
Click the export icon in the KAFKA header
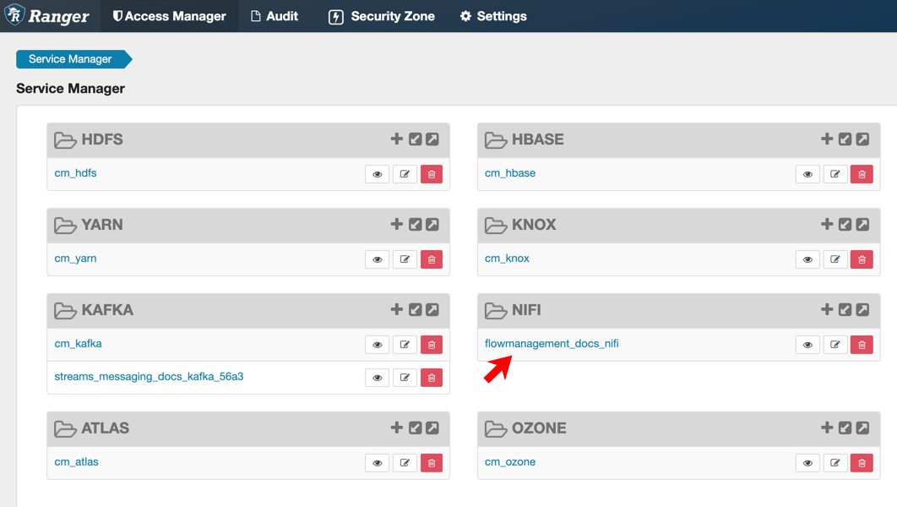click(432, 310)
